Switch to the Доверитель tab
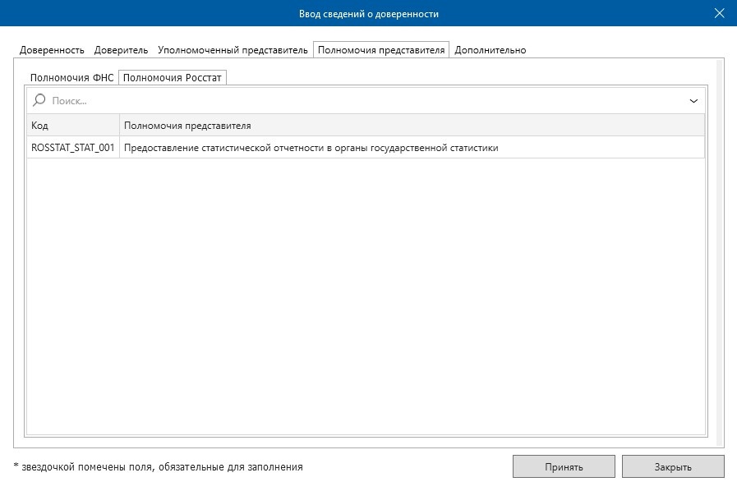 pyautogui.click(x=121, y=50)
